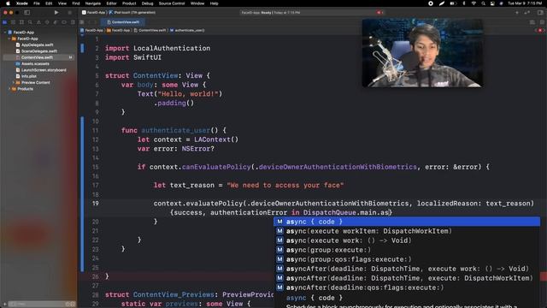Open FaceID-App project in jump bar
547x308 pixels.
(x=92, y=31)
